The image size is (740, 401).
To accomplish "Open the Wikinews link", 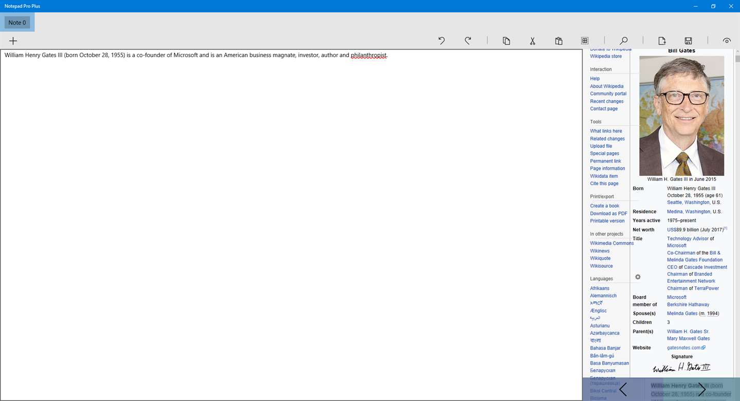I will click(x=600, y=251).
